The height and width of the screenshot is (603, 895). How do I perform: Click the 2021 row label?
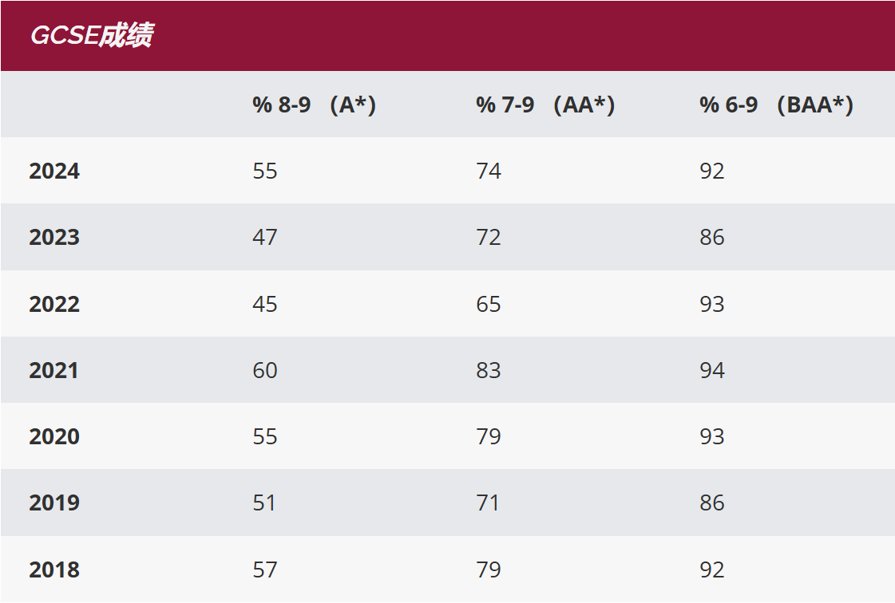pyautogui.click(x=54, y=371)
